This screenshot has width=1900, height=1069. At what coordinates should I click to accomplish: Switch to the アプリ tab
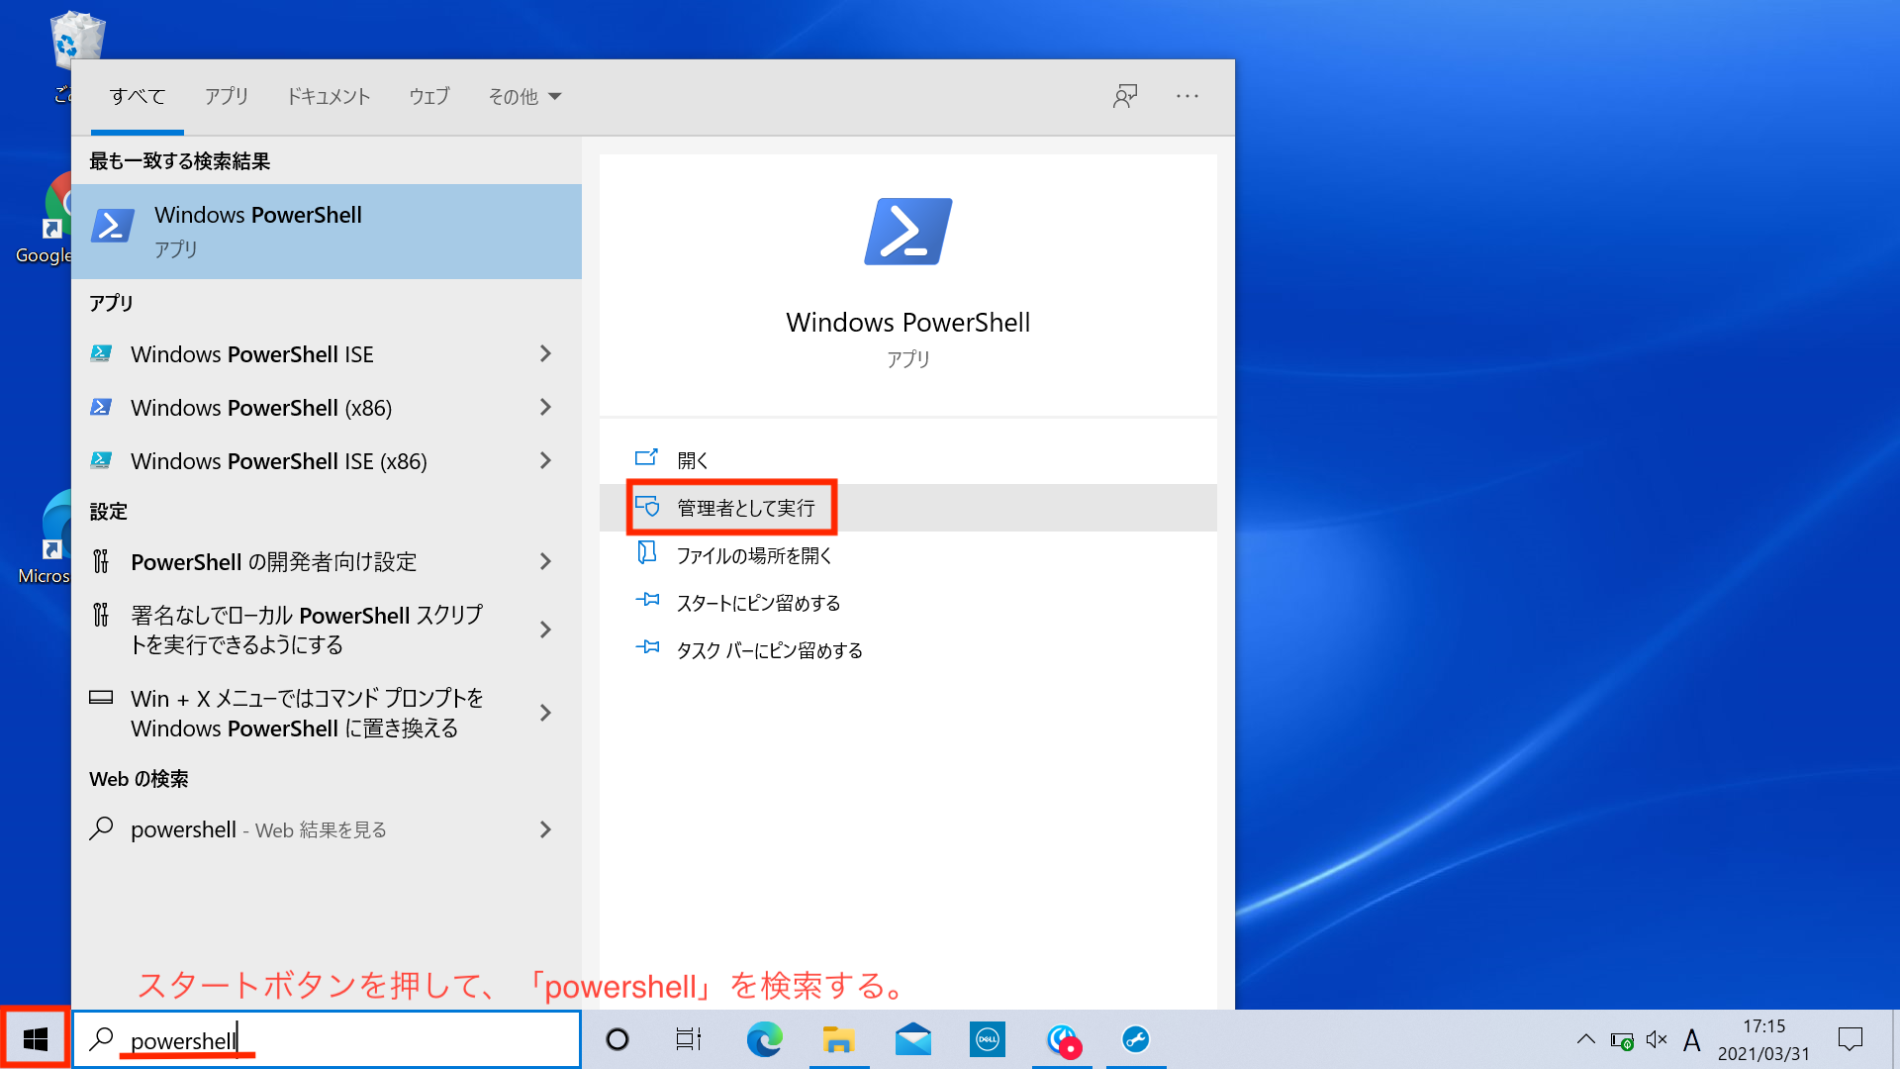(x=227, y=96)
